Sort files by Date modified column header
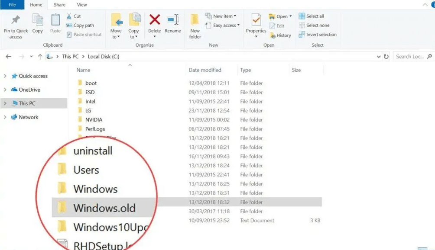435x250 pixels. [205, 70]
